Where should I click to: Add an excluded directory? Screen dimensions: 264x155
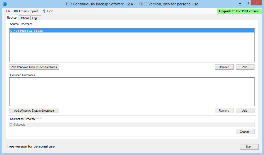(x=245, y=111)
